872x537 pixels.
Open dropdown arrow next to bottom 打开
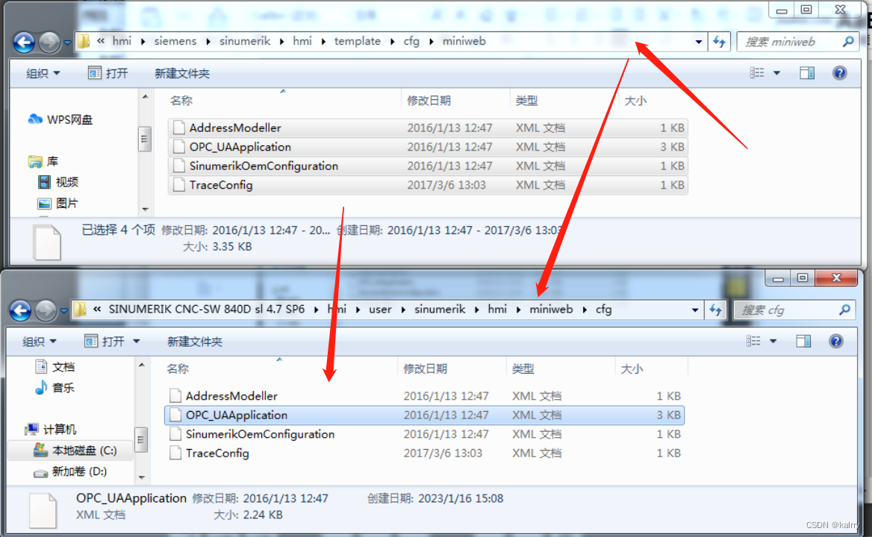click(x=136, y=342)
